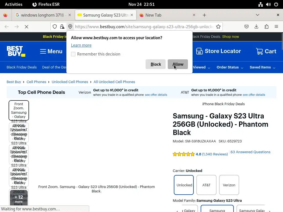Check the Remember this decision checkbox
283x212 pixels.
[x=73, y=54]
